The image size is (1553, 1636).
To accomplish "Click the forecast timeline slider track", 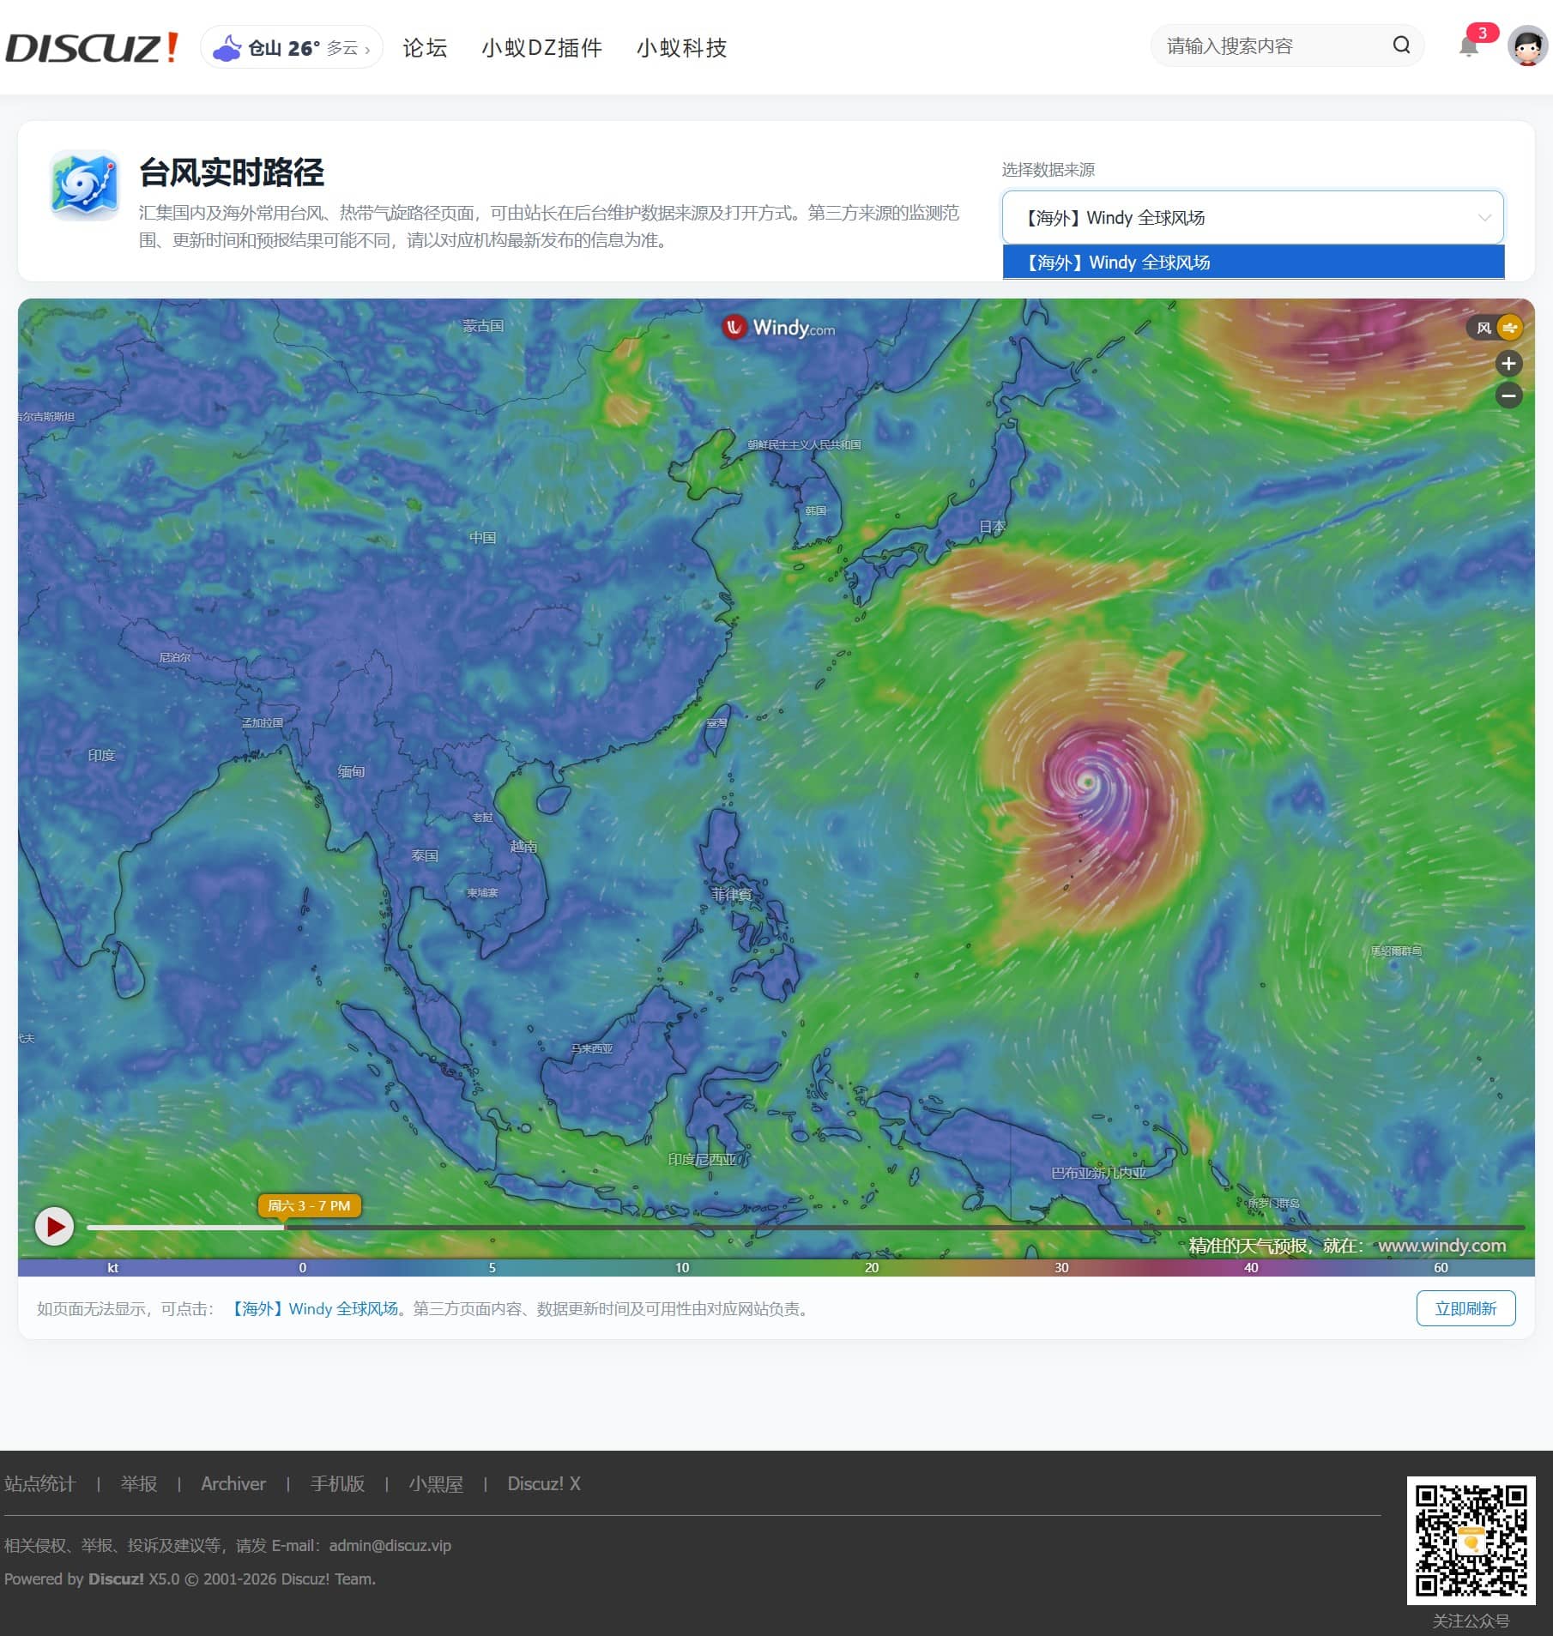I will 805,1228.
